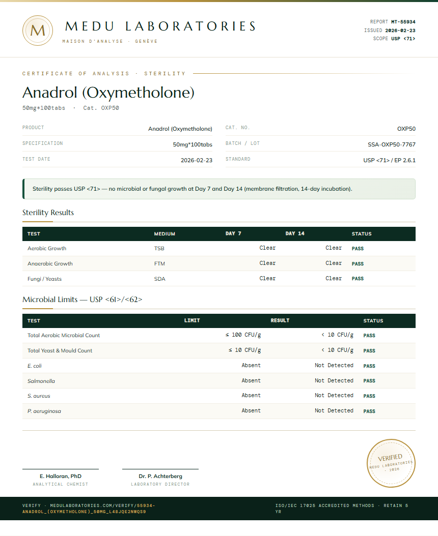Click the ≤ 100 CFU/g limit cell
Viewport: 438px width, 536px height.
point(243,335)
